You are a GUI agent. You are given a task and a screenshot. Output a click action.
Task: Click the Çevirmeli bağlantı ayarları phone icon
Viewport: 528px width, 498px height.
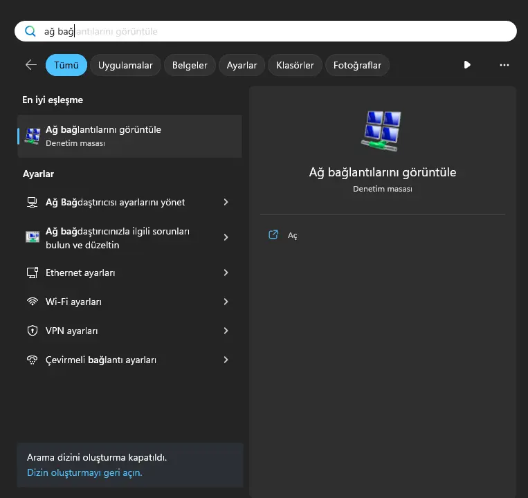point(33,360)
